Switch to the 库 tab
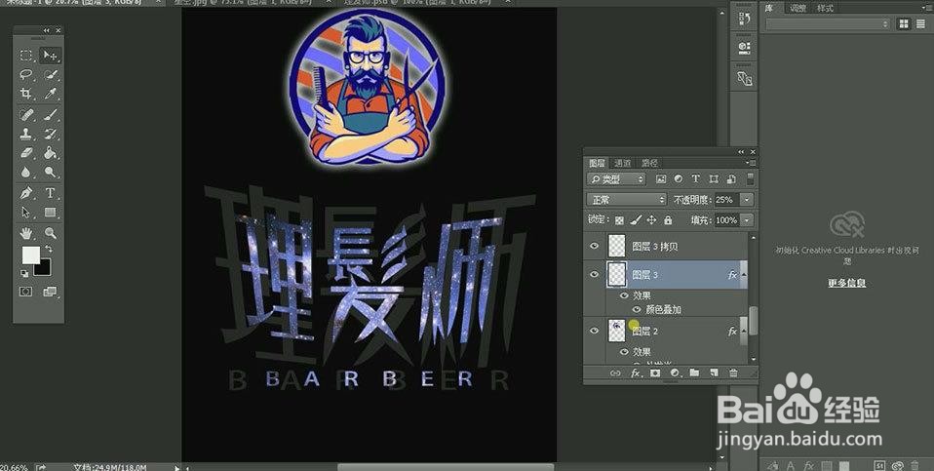 (x=769, y=9)
